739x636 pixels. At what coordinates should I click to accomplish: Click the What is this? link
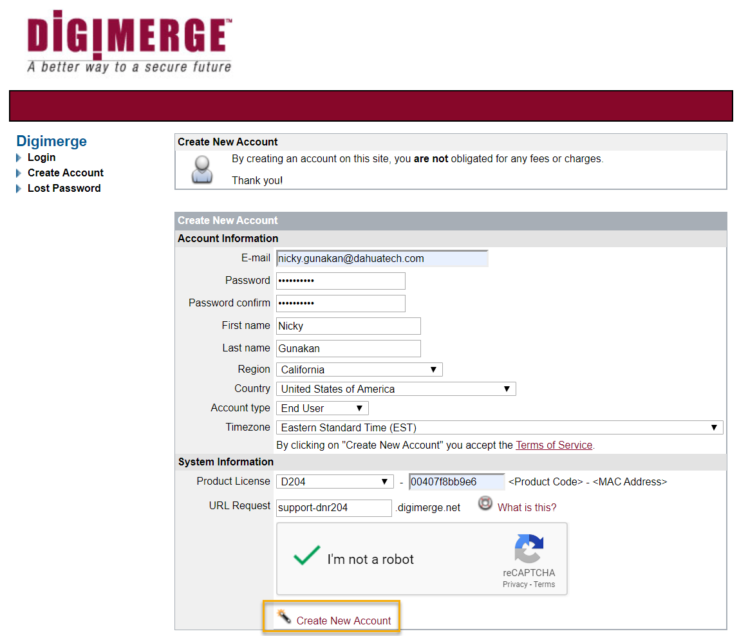pyautogui.click(x=527, y=508)
